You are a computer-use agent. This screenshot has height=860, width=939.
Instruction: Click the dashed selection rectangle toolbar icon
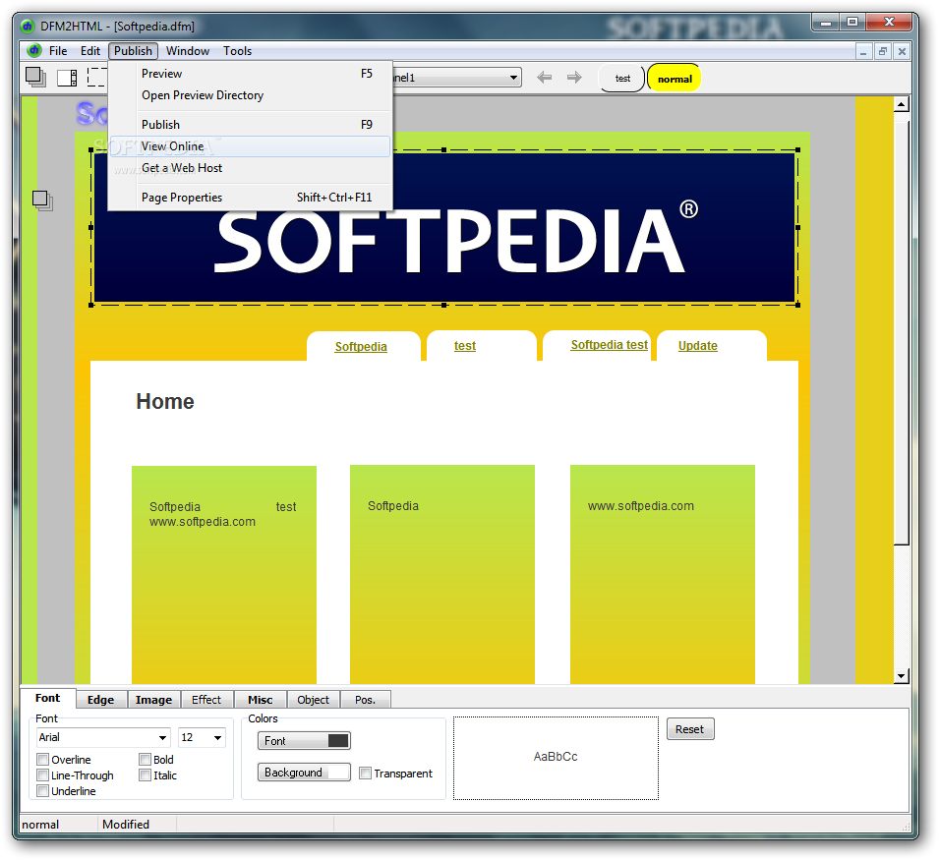click(x=97, y=78)
